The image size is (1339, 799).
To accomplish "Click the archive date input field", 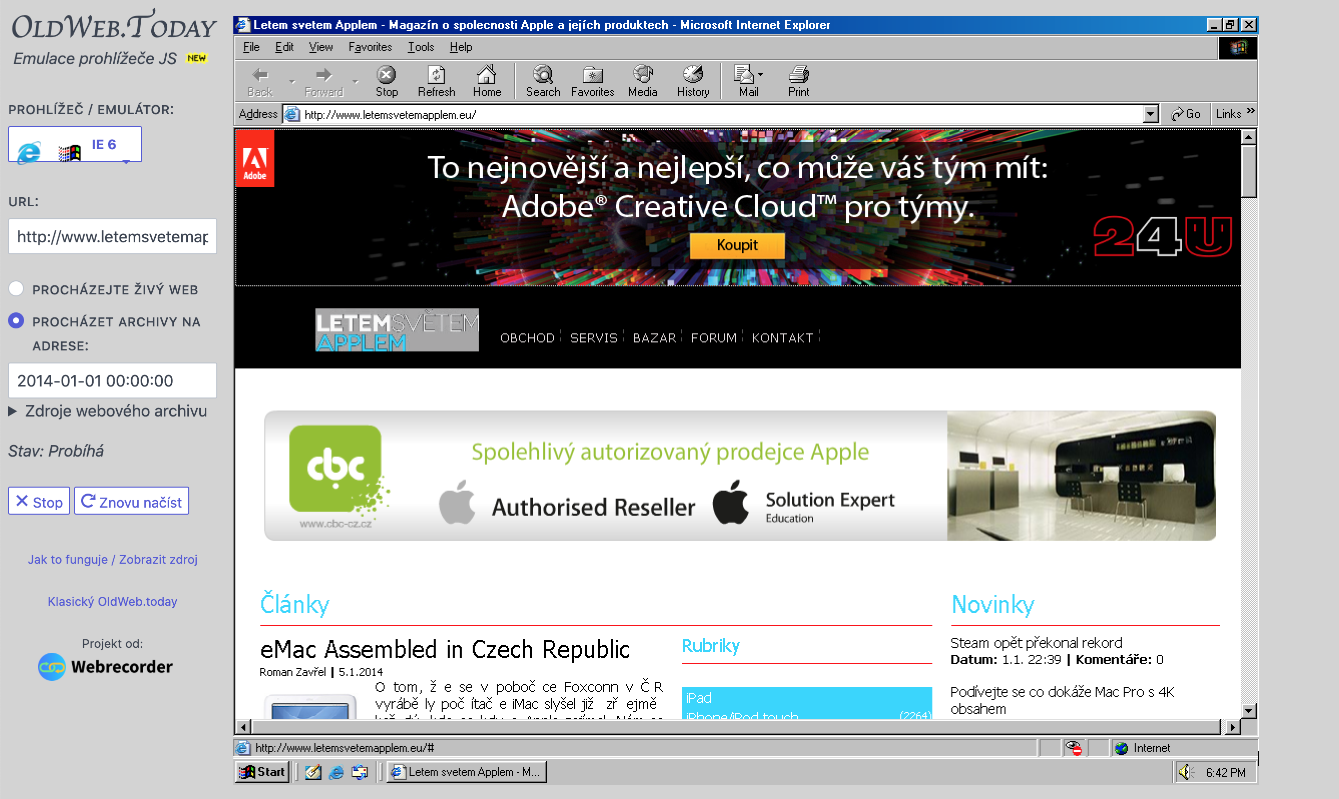I will coord(112,380).
